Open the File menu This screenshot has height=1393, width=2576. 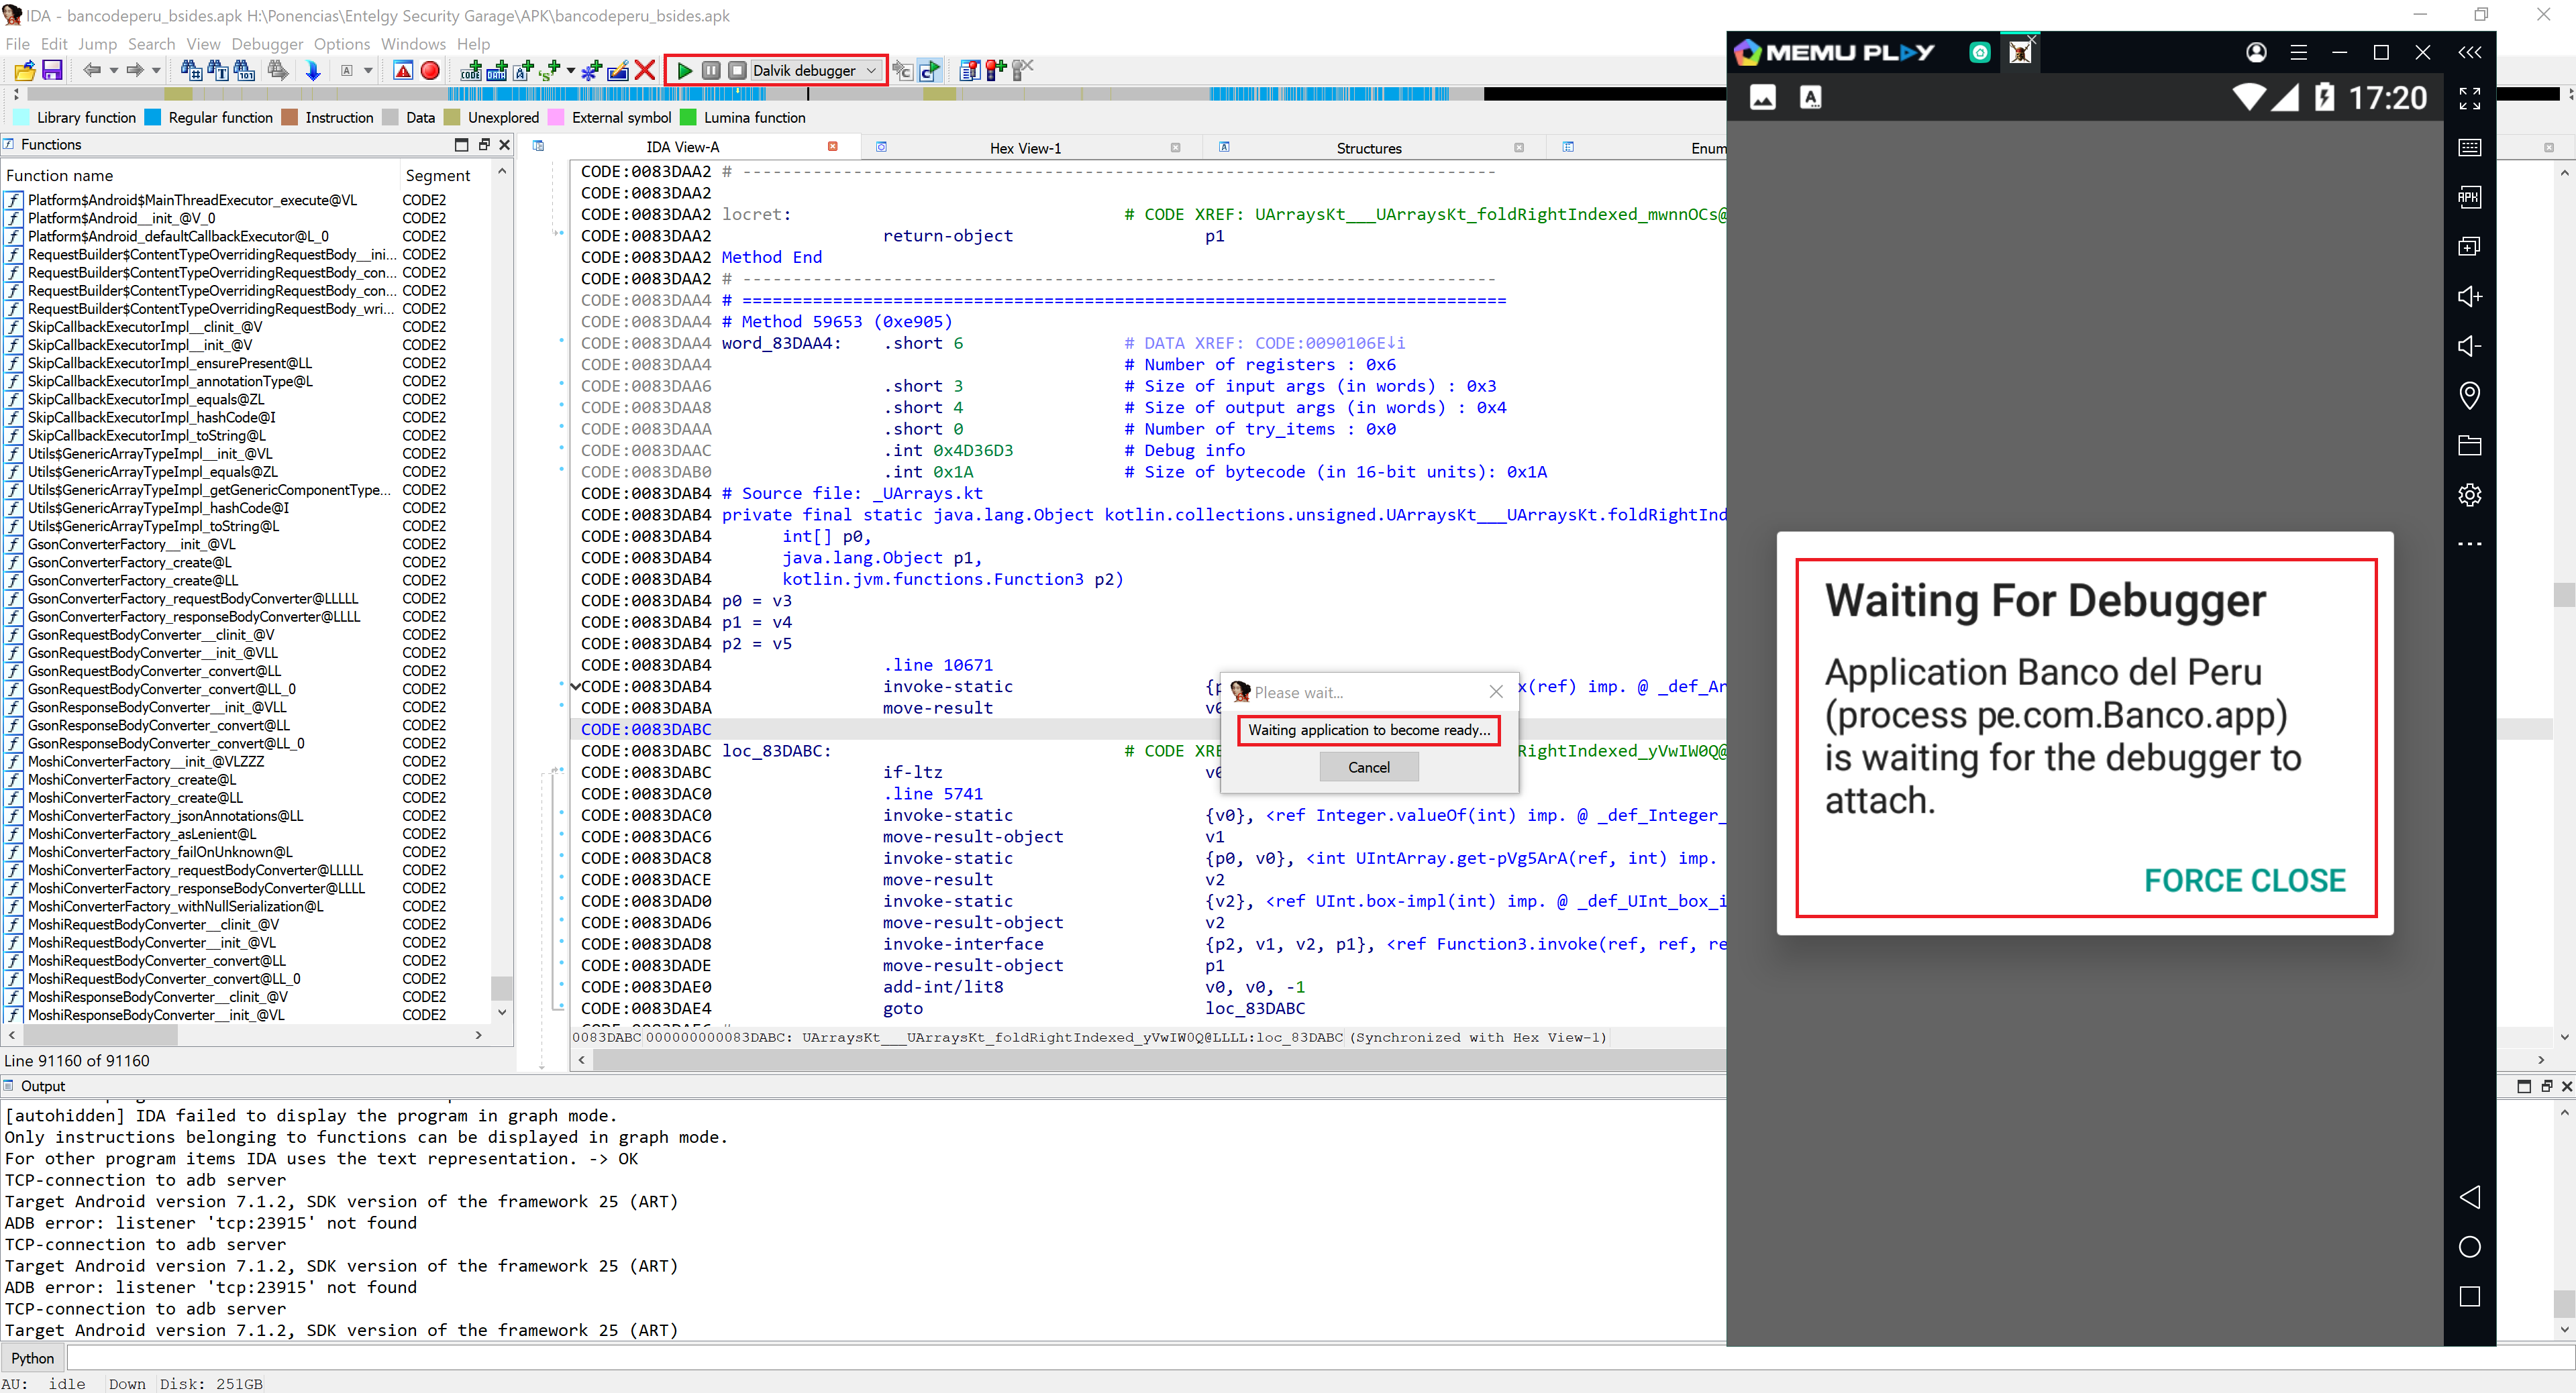tap(17, 44)
